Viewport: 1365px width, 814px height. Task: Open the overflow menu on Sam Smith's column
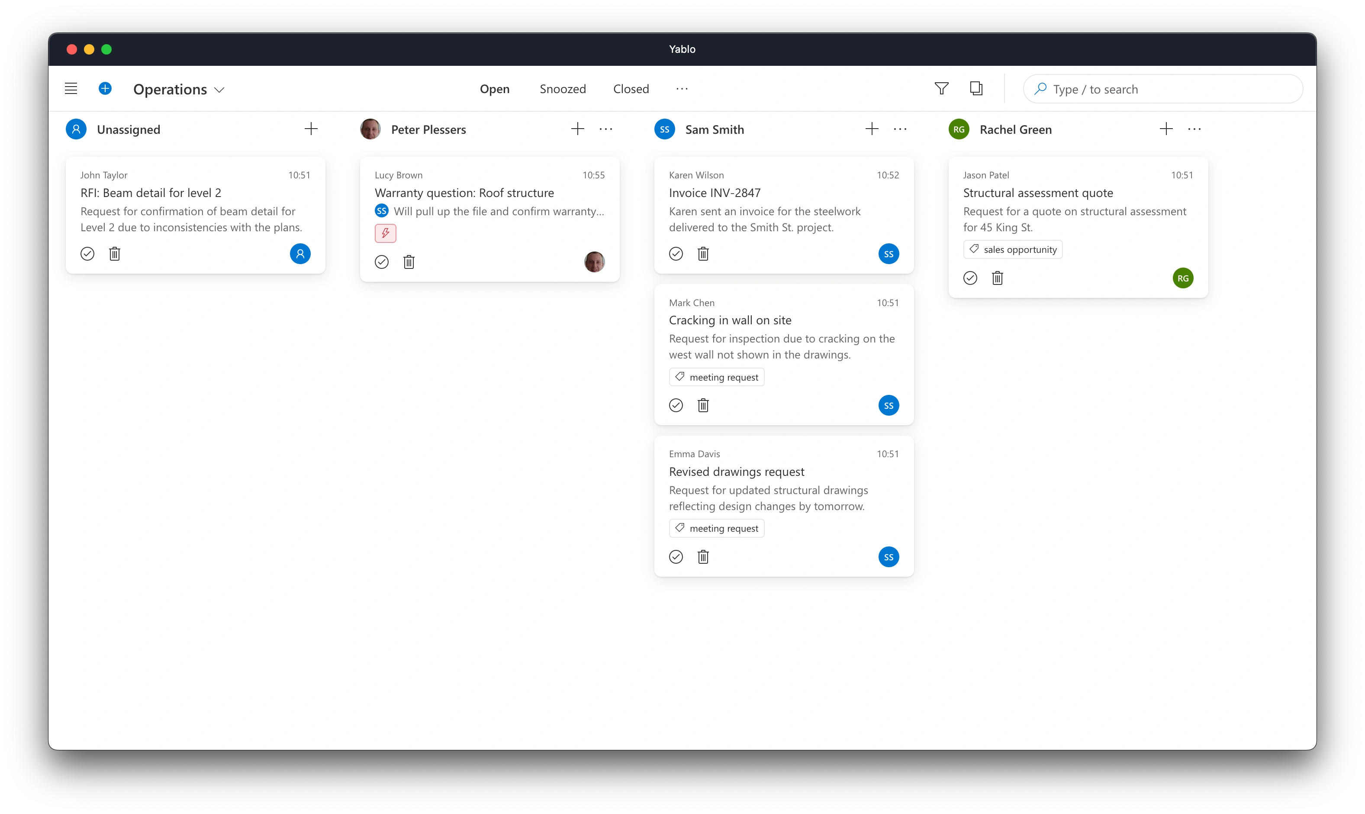click(900, 129)
